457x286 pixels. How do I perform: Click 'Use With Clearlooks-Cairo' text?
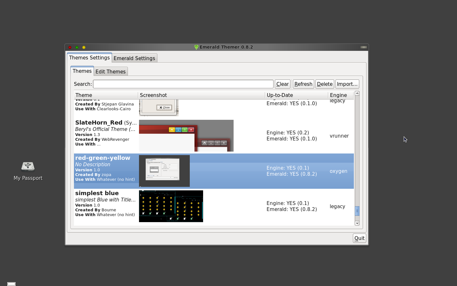point(103,109)
